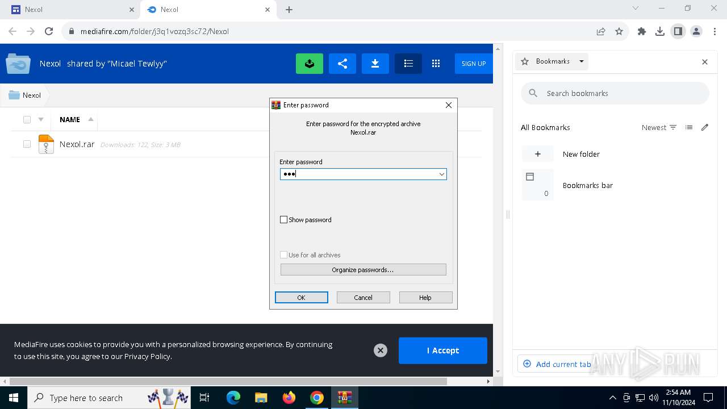Bookmark this page with the star icon

(x=619, y=31)
